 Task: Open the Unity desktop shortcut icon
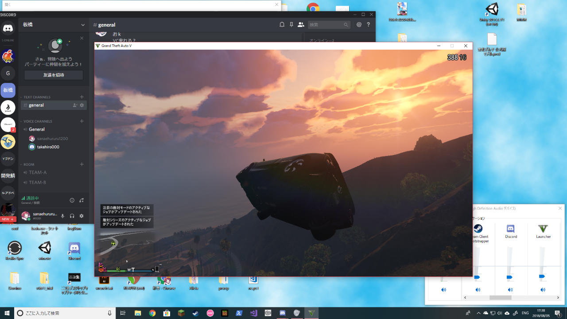click(492, 14)
